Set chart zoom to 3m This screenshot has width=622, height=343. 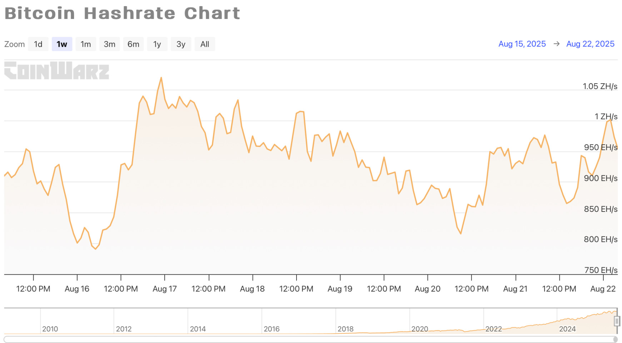click(109, 44)
